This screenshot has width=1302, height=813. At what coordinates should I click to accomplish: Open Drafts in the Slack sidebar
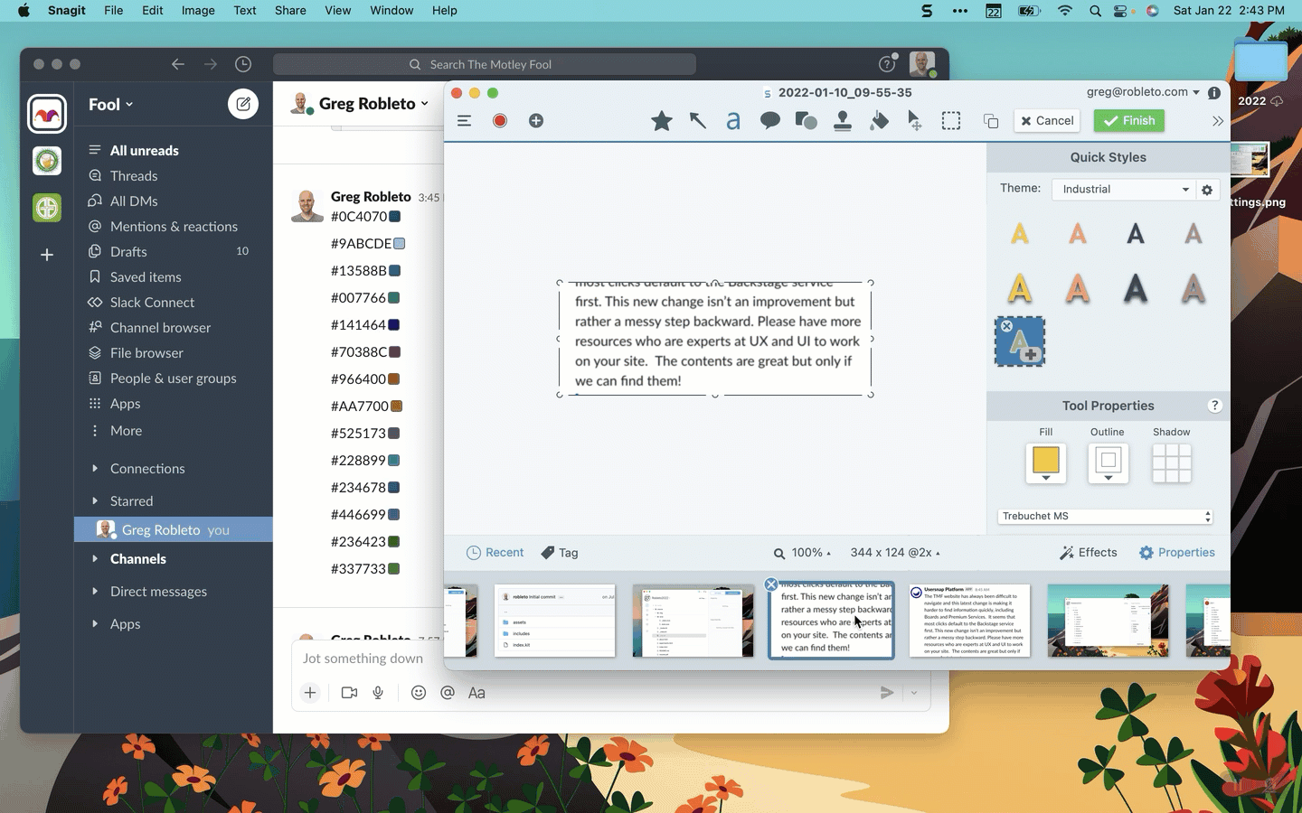(128, 252)
